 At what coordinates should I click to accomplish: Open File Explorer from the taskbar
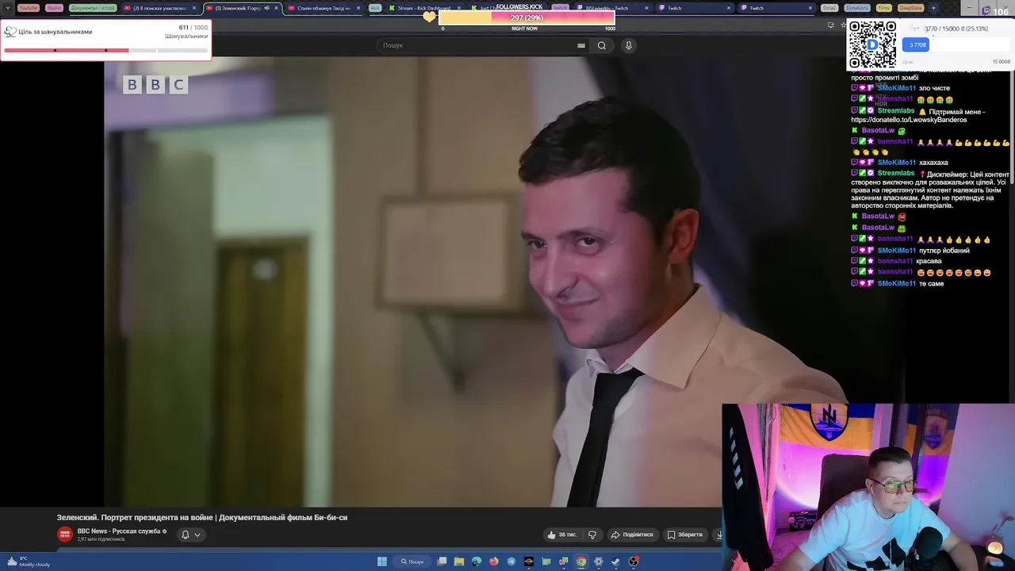[459, 561]
